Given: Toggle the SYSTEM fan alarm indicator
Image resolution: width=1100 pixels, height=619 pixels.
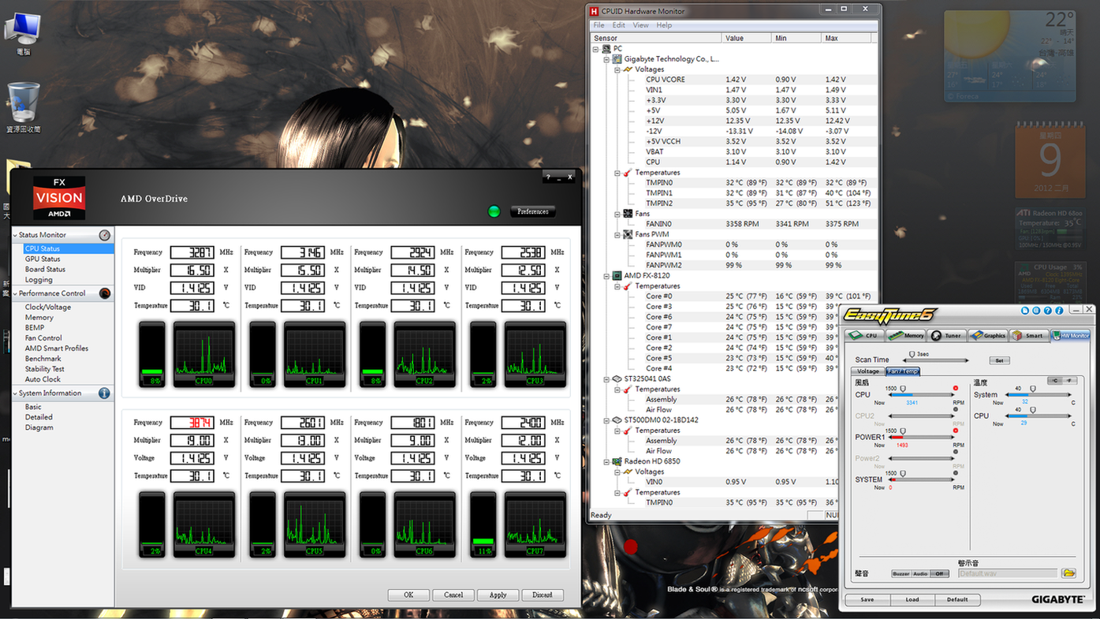Looking at the screenshot, I should click(x=956, y=473).
